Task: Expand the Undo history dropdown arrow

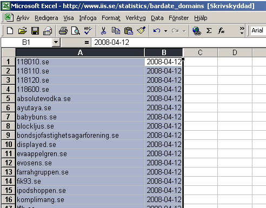Action: (165, 31)
